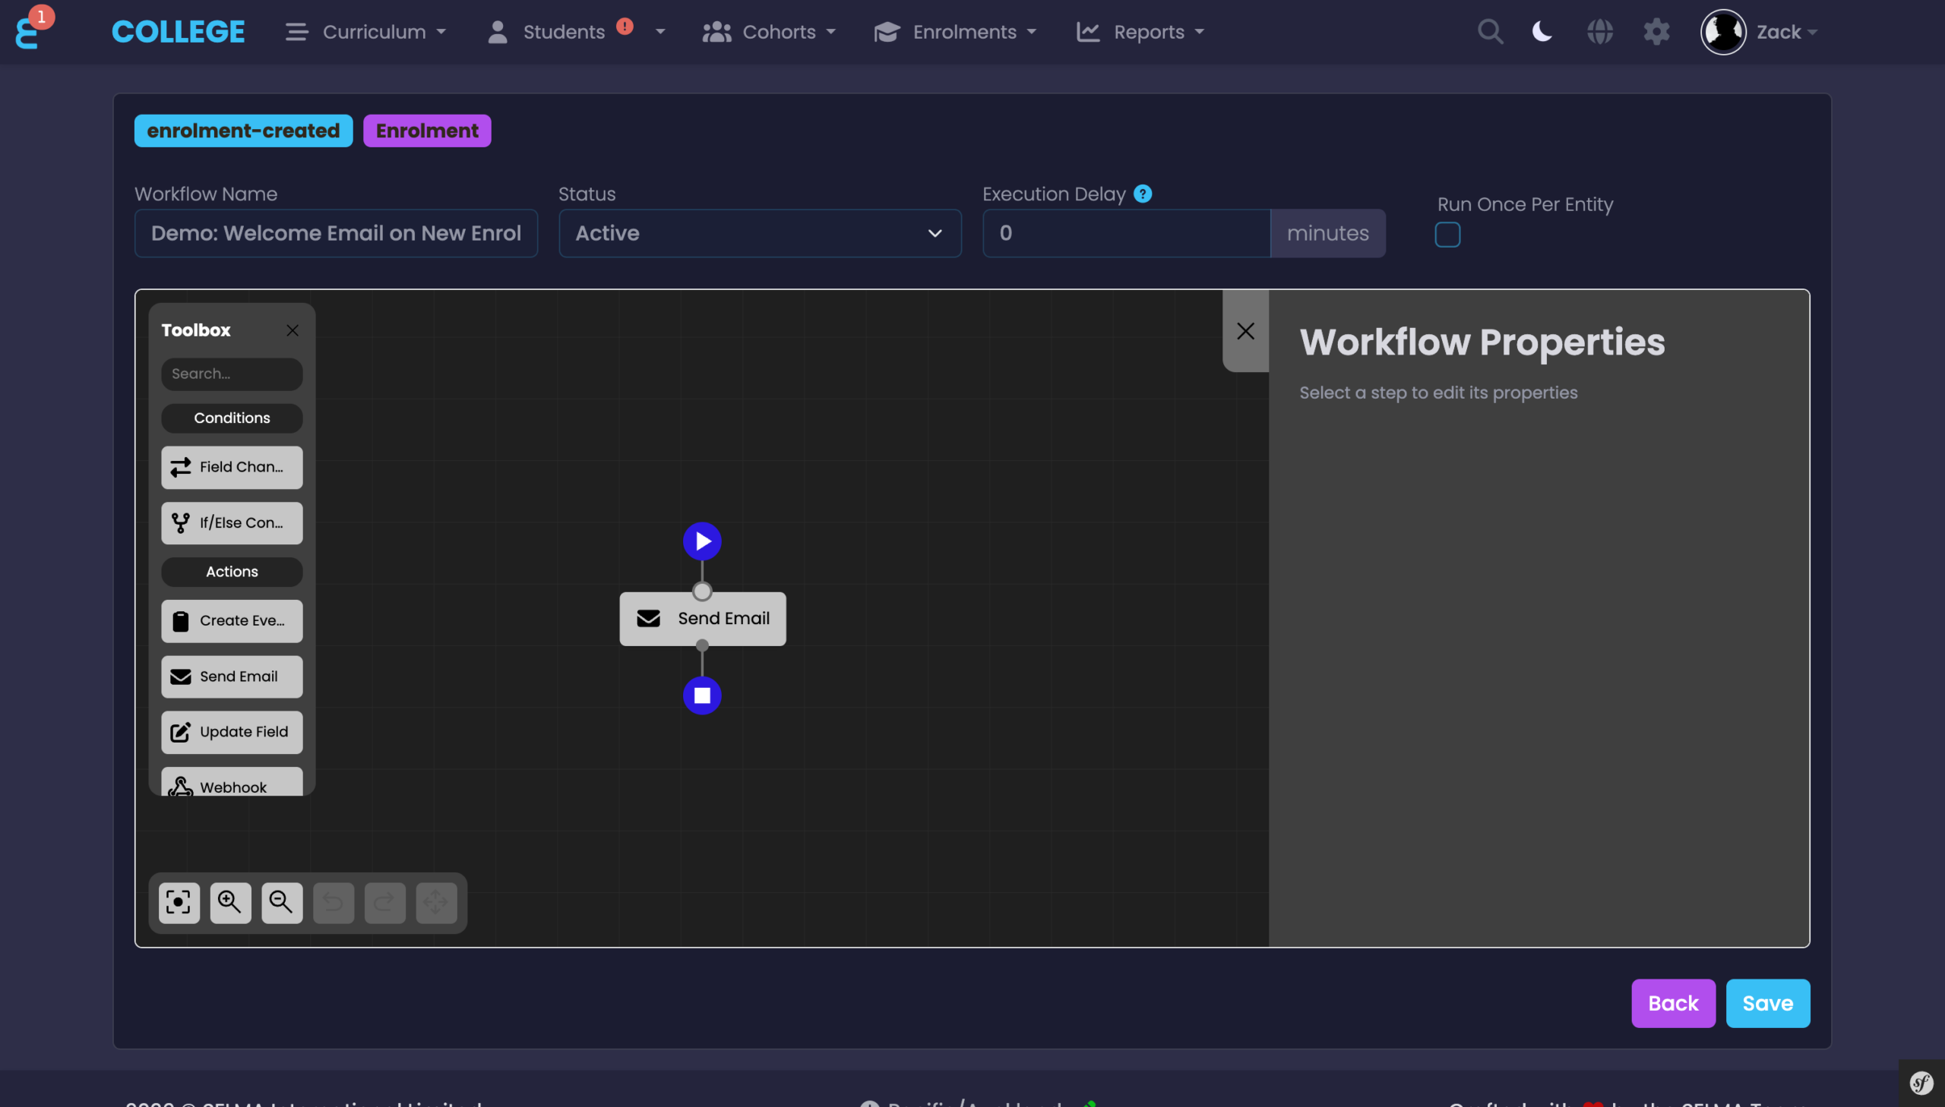The image size is (1945, 1107).
Task: Save the workflow
Action: click(x=1767, y=1003)
